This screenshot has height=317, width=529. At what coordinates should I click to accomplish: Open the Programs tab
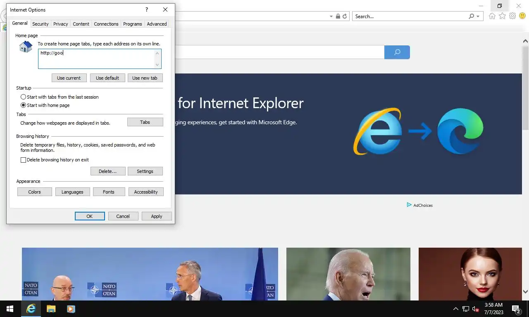133,24
